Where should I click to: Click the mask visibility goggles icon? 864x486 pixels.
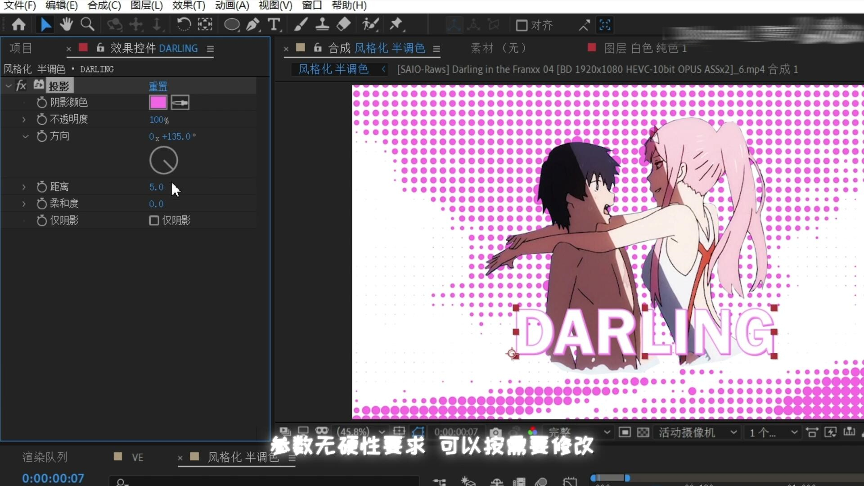[x=322, y=432]
